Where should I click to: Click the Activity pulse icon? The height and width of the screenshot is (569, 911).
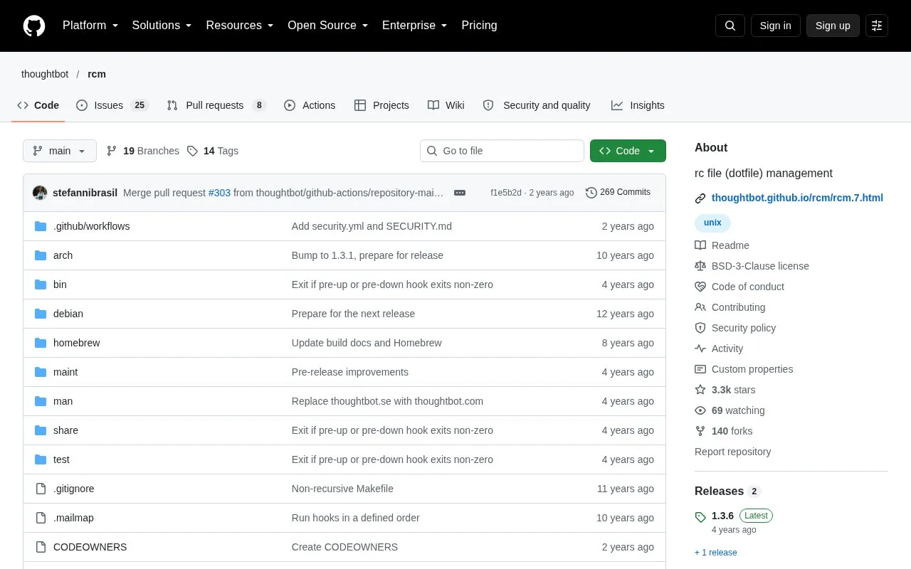[x=700, y=349]
